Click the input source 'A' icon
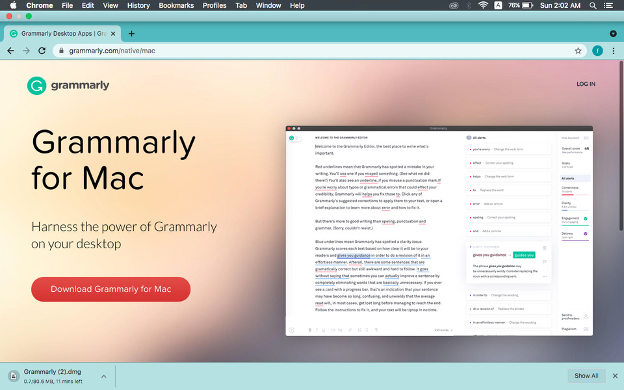624x390 pixels. tap(498, 5)
